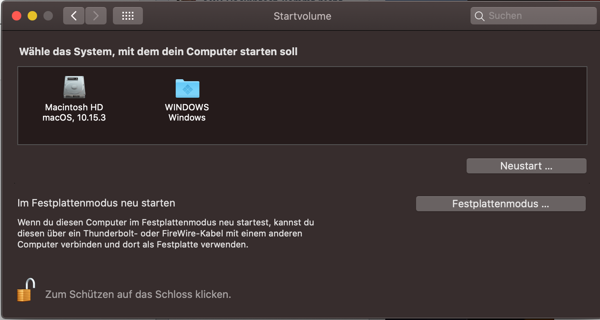This screenshot has width=600, height=320.
Task: Go back with the left chevron button
Action: tap(74, 16)
